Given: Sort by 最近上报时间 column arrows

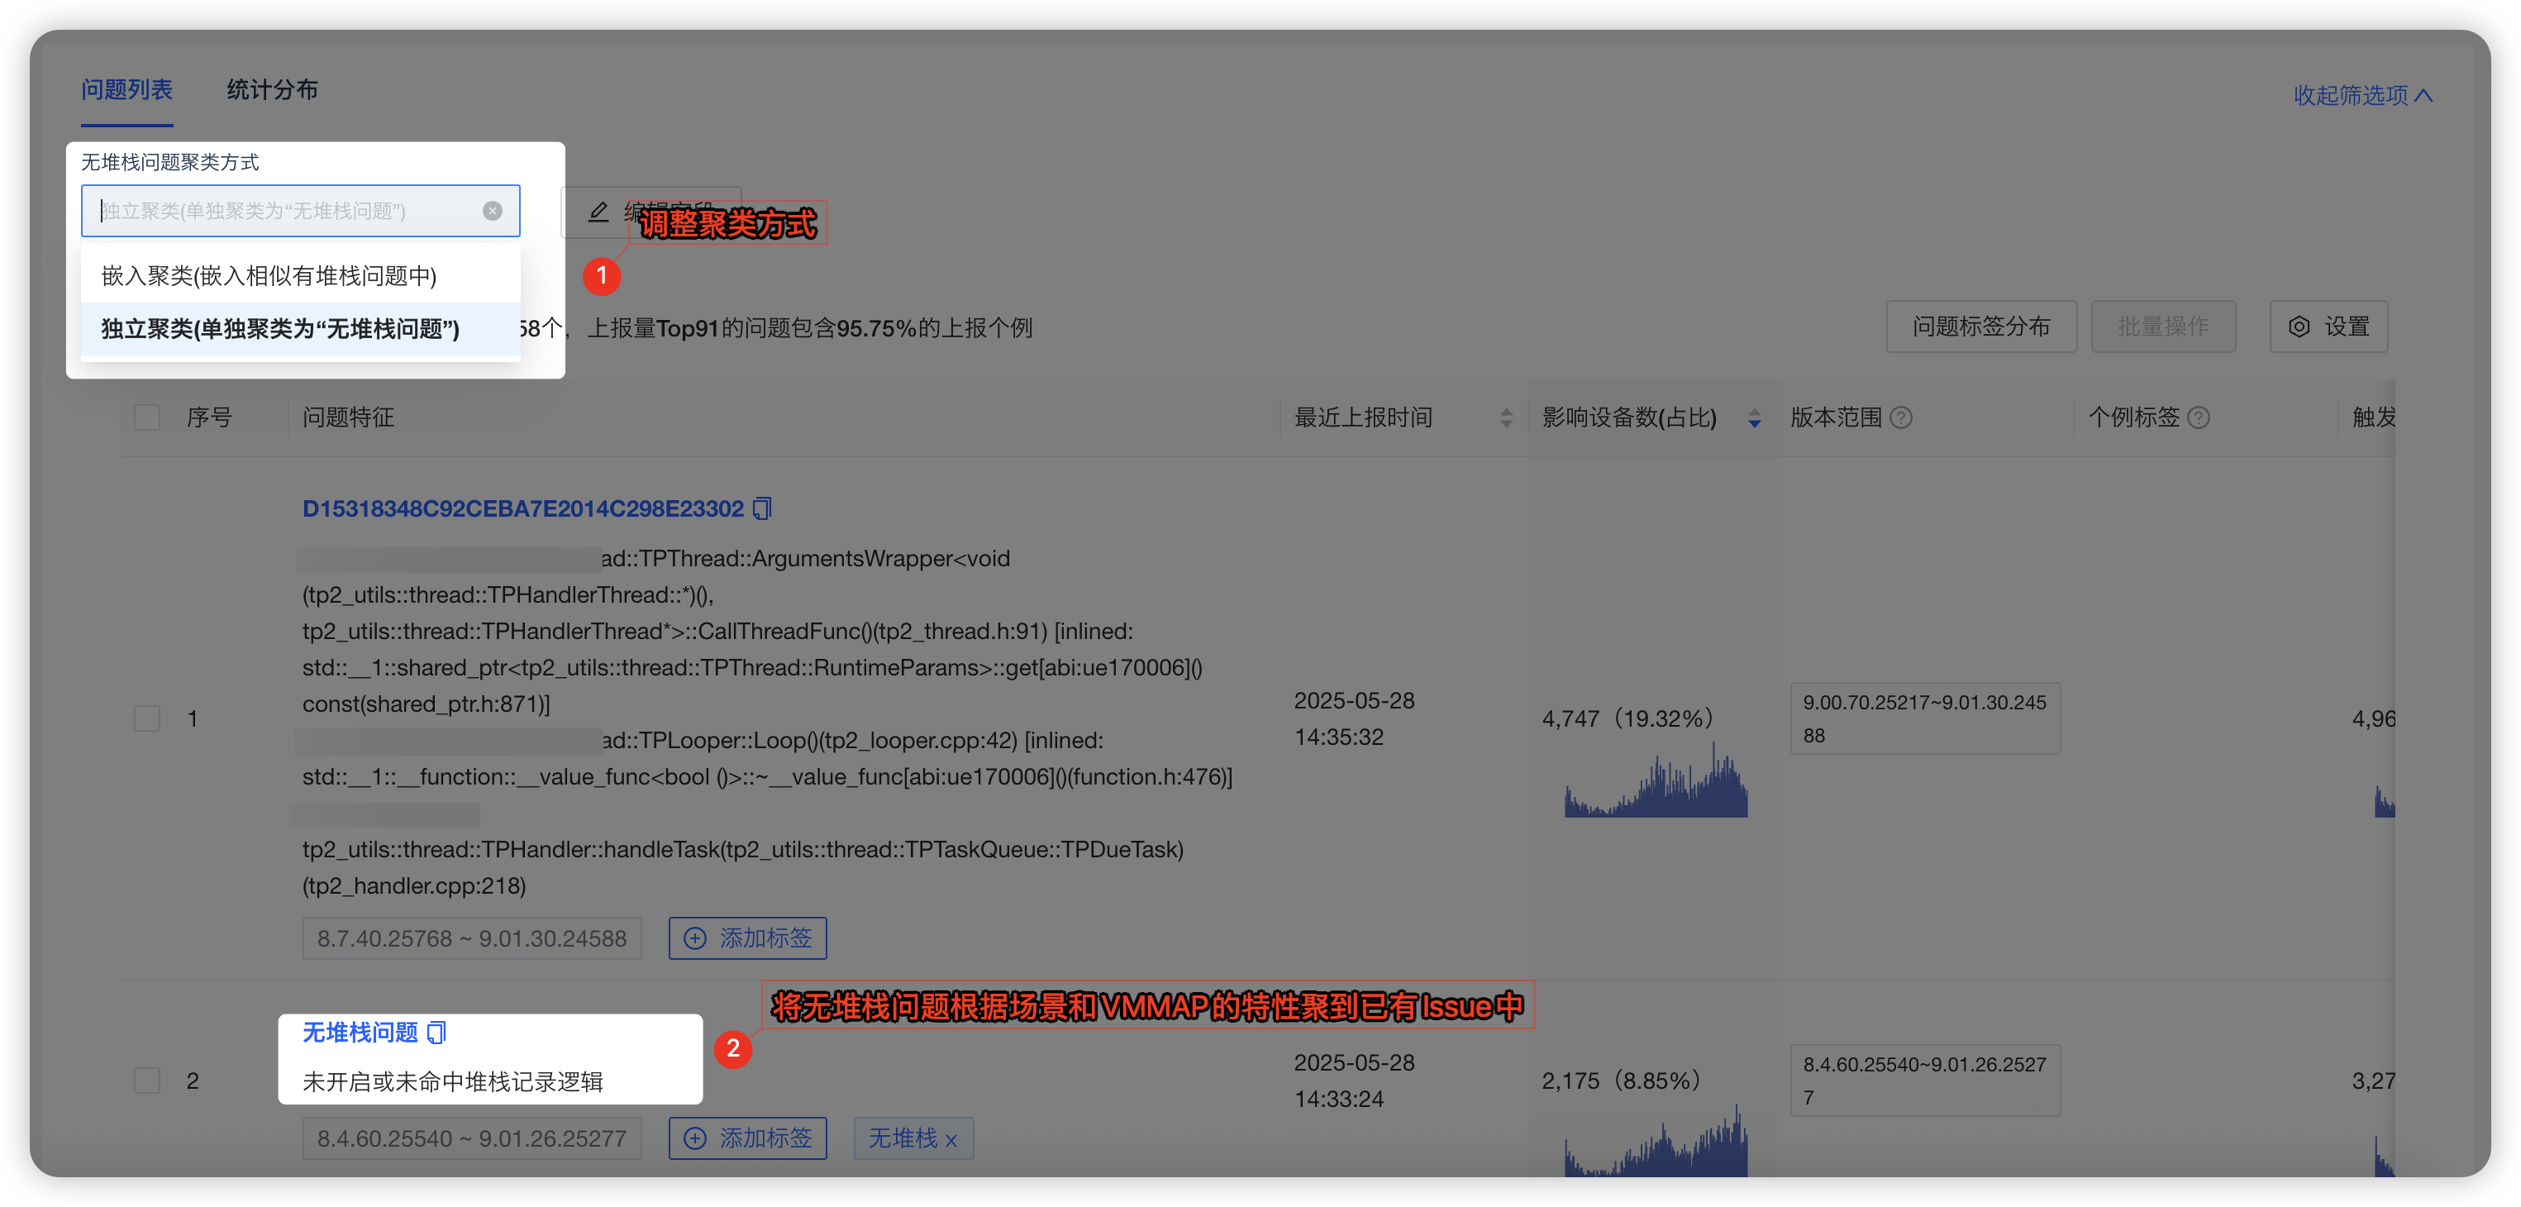Looking at the screenshot, I should (1506, 418).
